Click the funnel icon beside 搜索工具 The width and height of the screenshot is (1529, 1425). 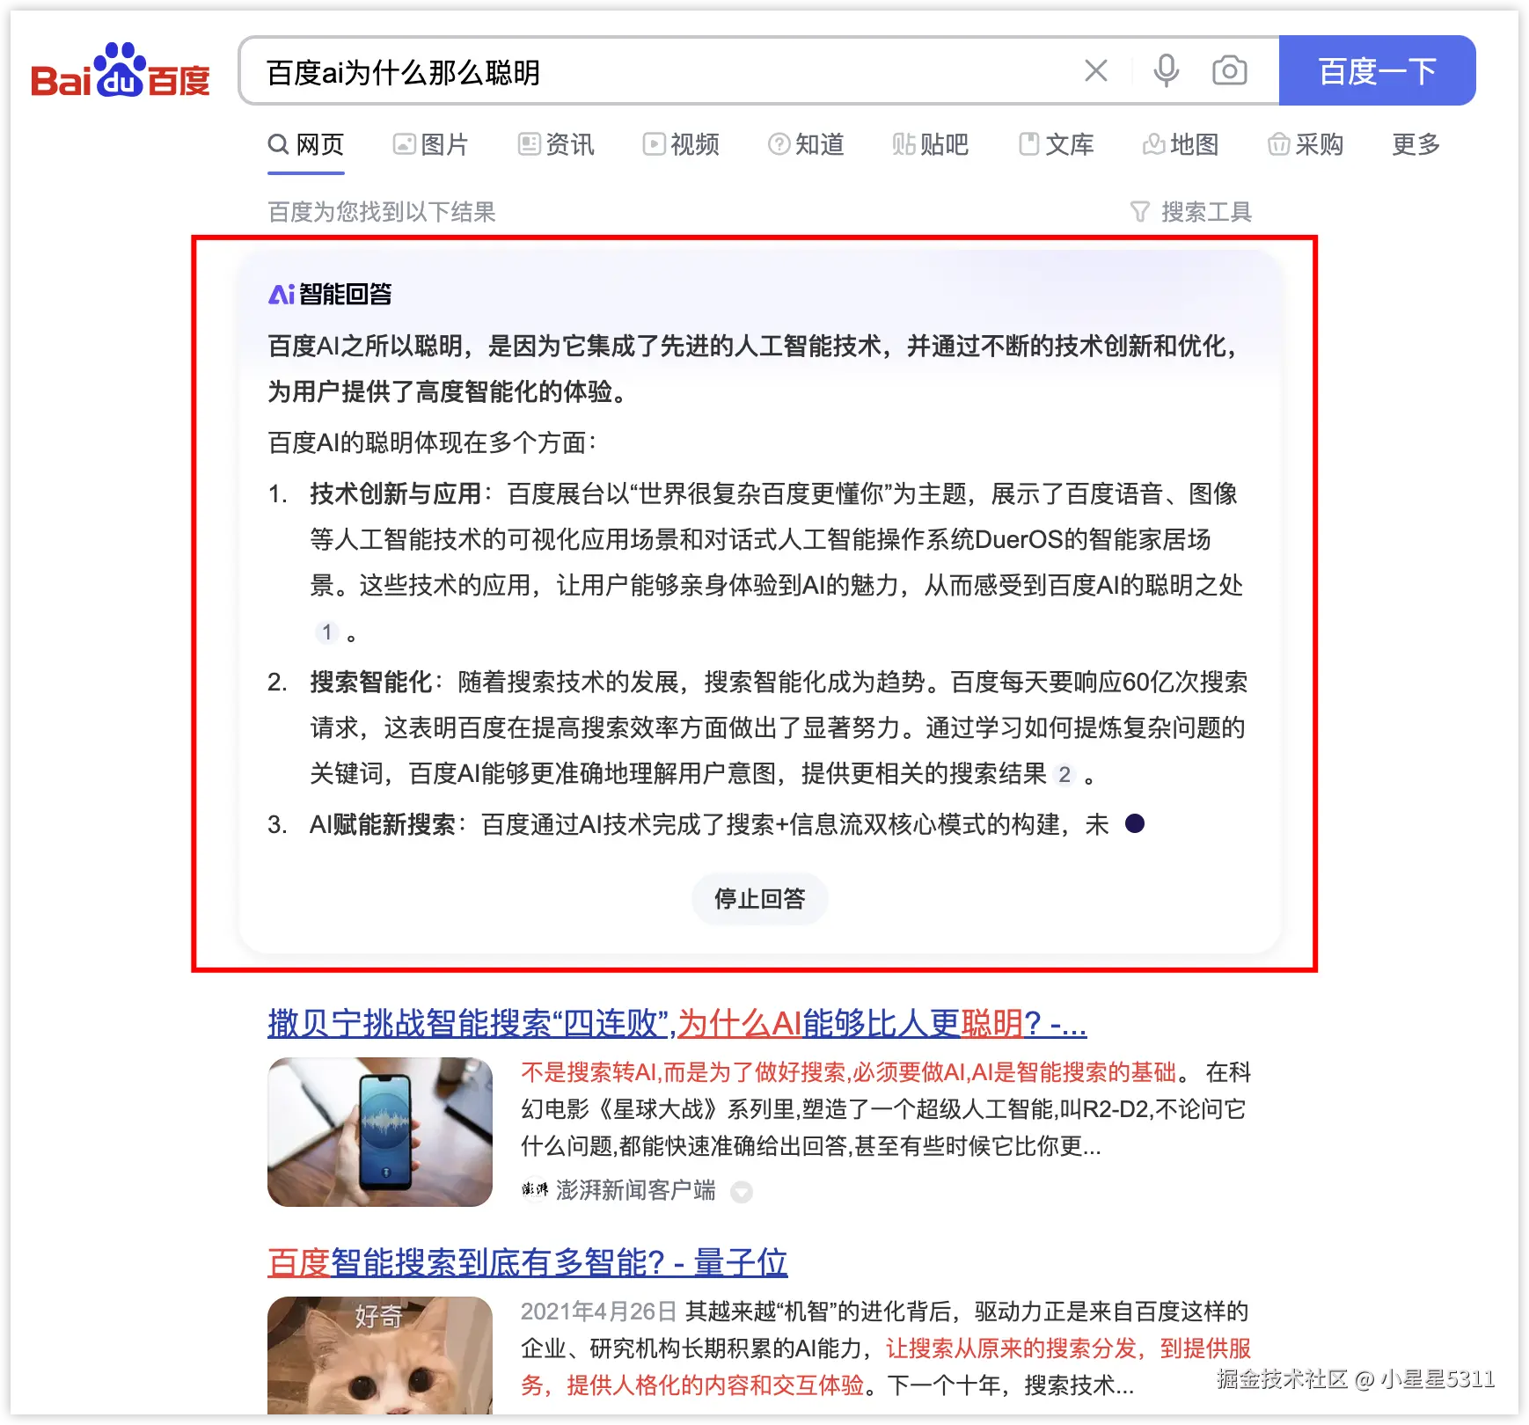(1140, 212)
